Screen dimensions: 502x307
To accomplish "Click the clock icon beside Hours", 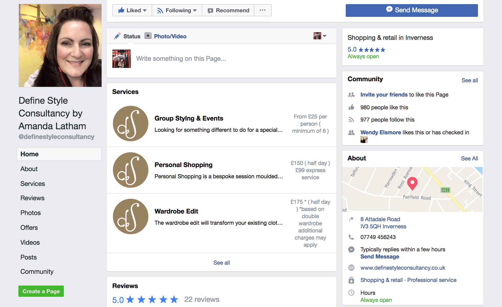I will (x=351, y=293).
